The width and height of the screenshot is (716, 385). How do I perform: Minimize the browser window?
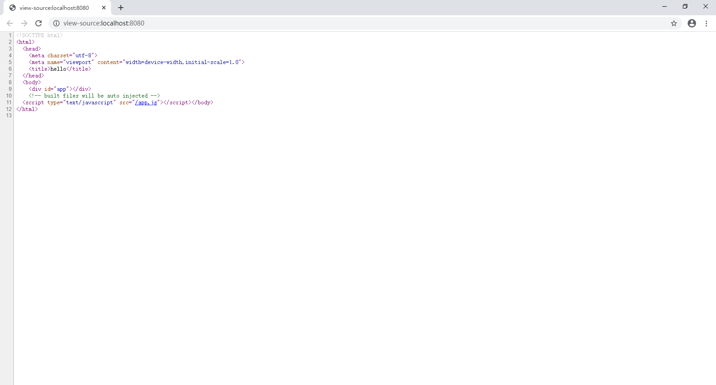pos(665,6)
